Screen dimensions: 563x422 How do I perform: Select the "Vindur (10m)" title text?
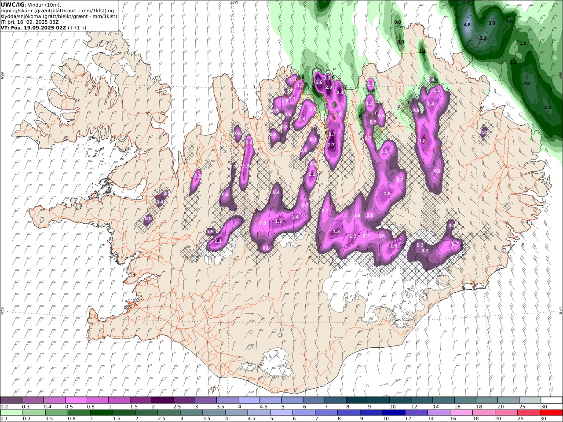pyautogui.click(x=44, y=5)
